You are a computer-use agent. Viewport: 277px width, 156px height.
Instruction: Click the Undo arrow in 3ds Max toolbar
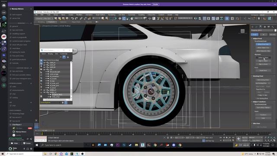click(x=72, y=18)
